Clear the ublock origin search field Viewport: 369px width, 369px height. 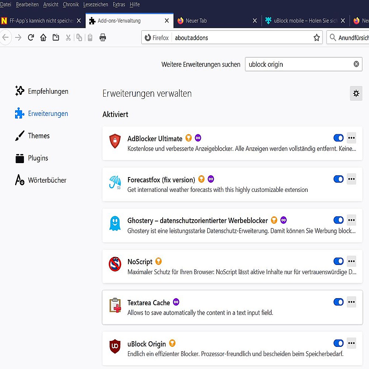pyautogui.click(x=356, y=64)
